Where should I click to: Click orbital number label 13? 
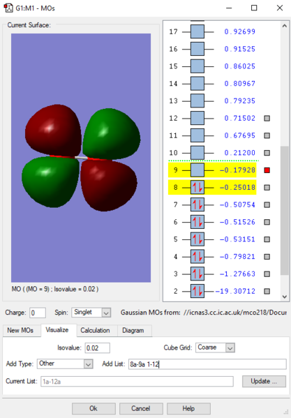pos(173,100)
